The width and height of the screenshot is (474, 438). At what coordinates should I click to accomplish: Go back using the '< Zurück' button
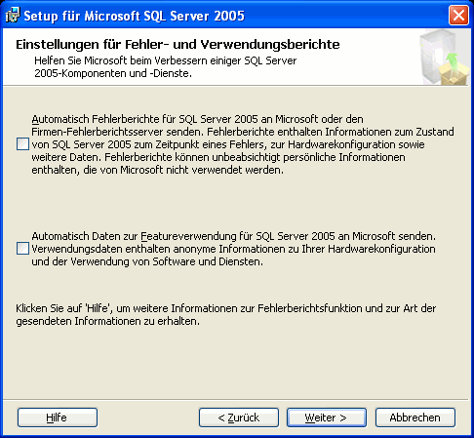click(x=239, y=418)
